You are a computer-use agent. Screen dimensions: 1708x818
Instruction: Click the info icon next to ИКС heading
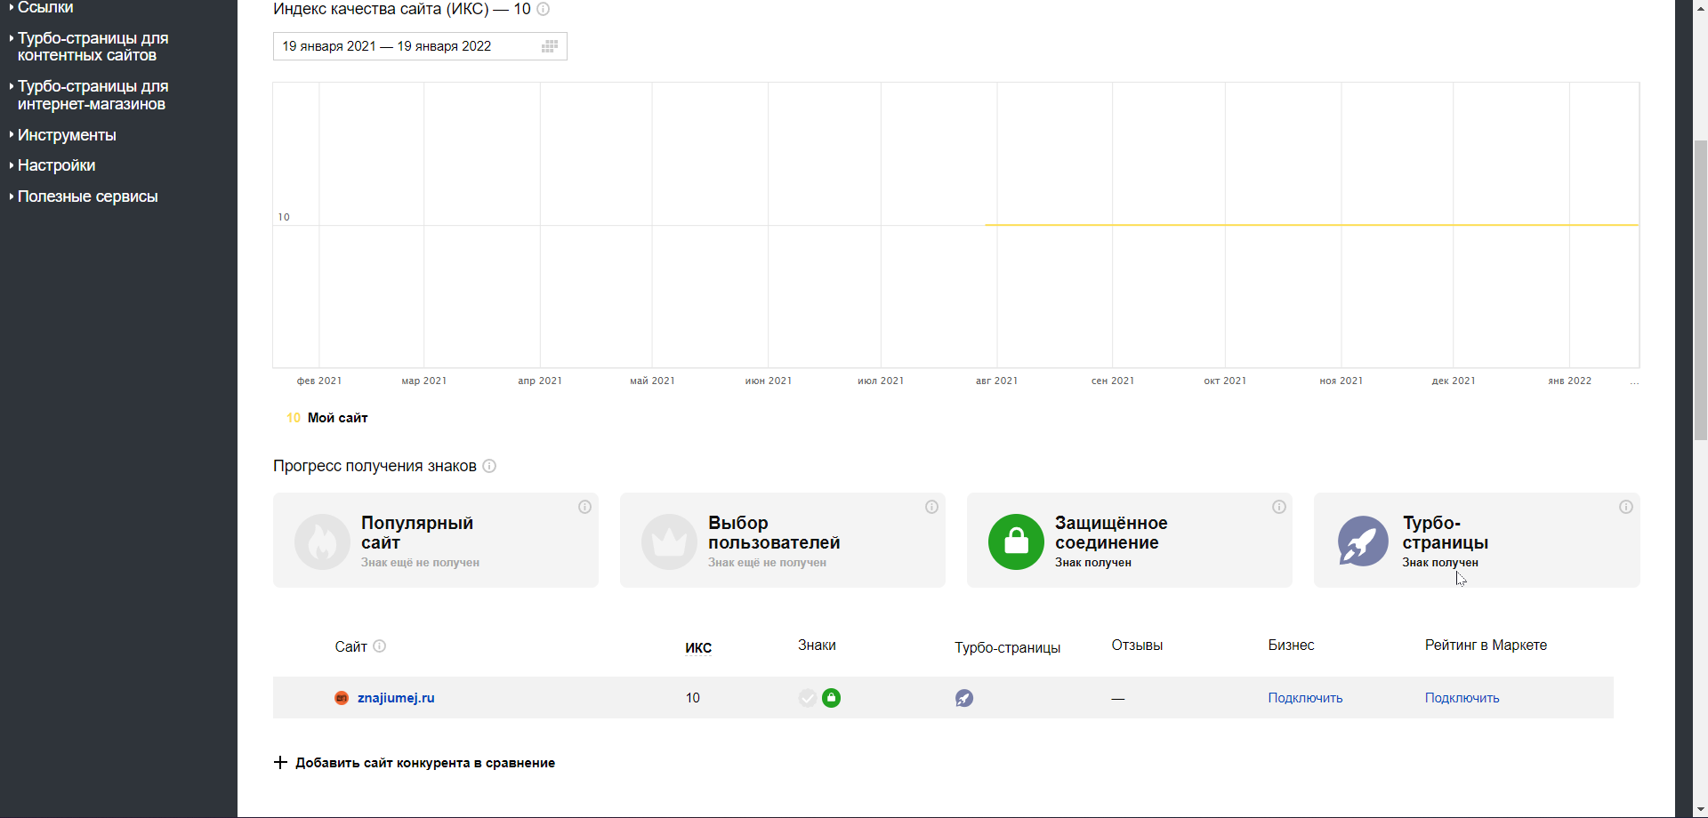[544, 9]
